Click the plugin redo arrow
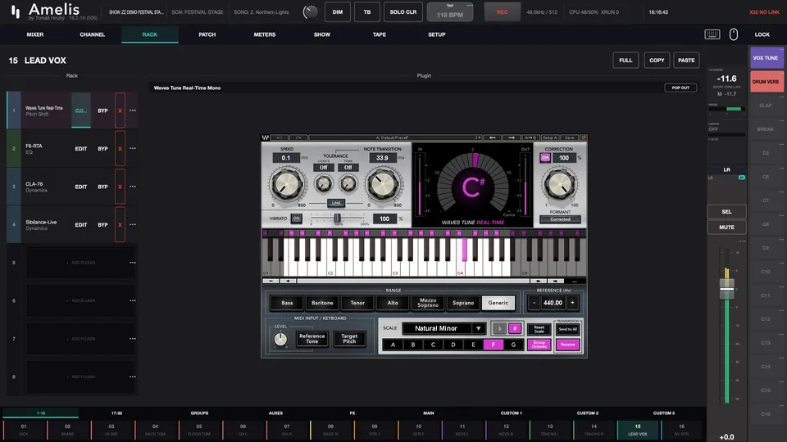 (298, 138)
